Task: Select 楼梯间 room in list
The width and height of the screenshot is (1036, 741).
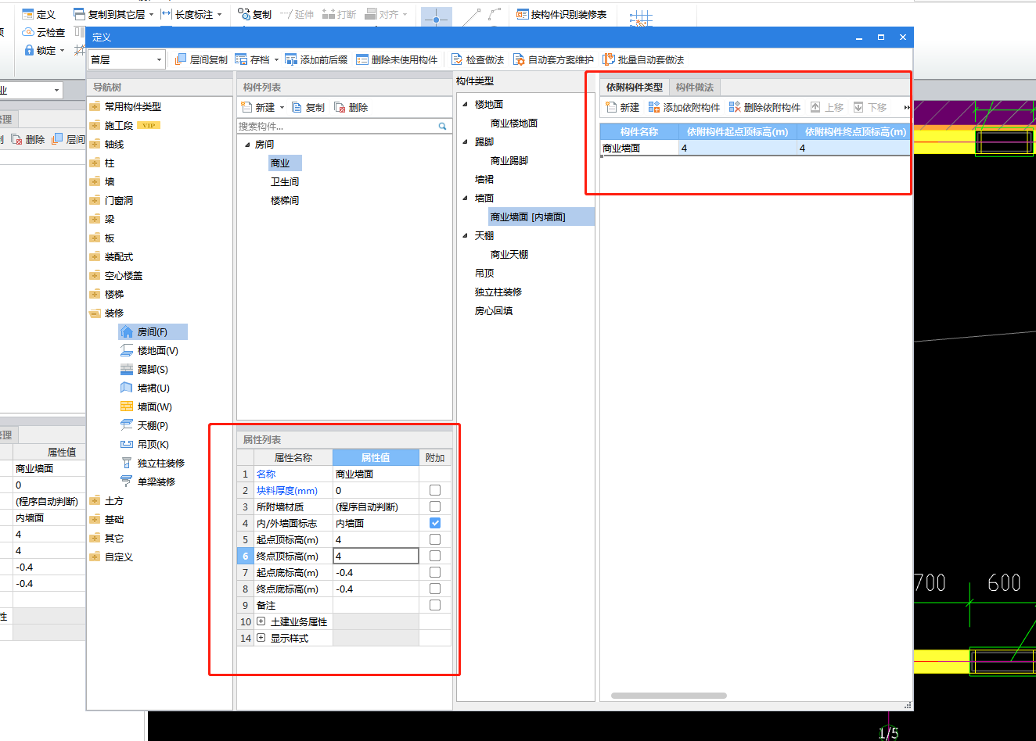Action: click(x=285, y=201)
